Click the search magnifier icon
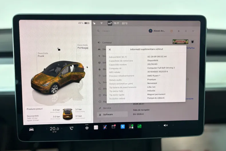This screenshot has width=226, height=151. click(98, 31)
